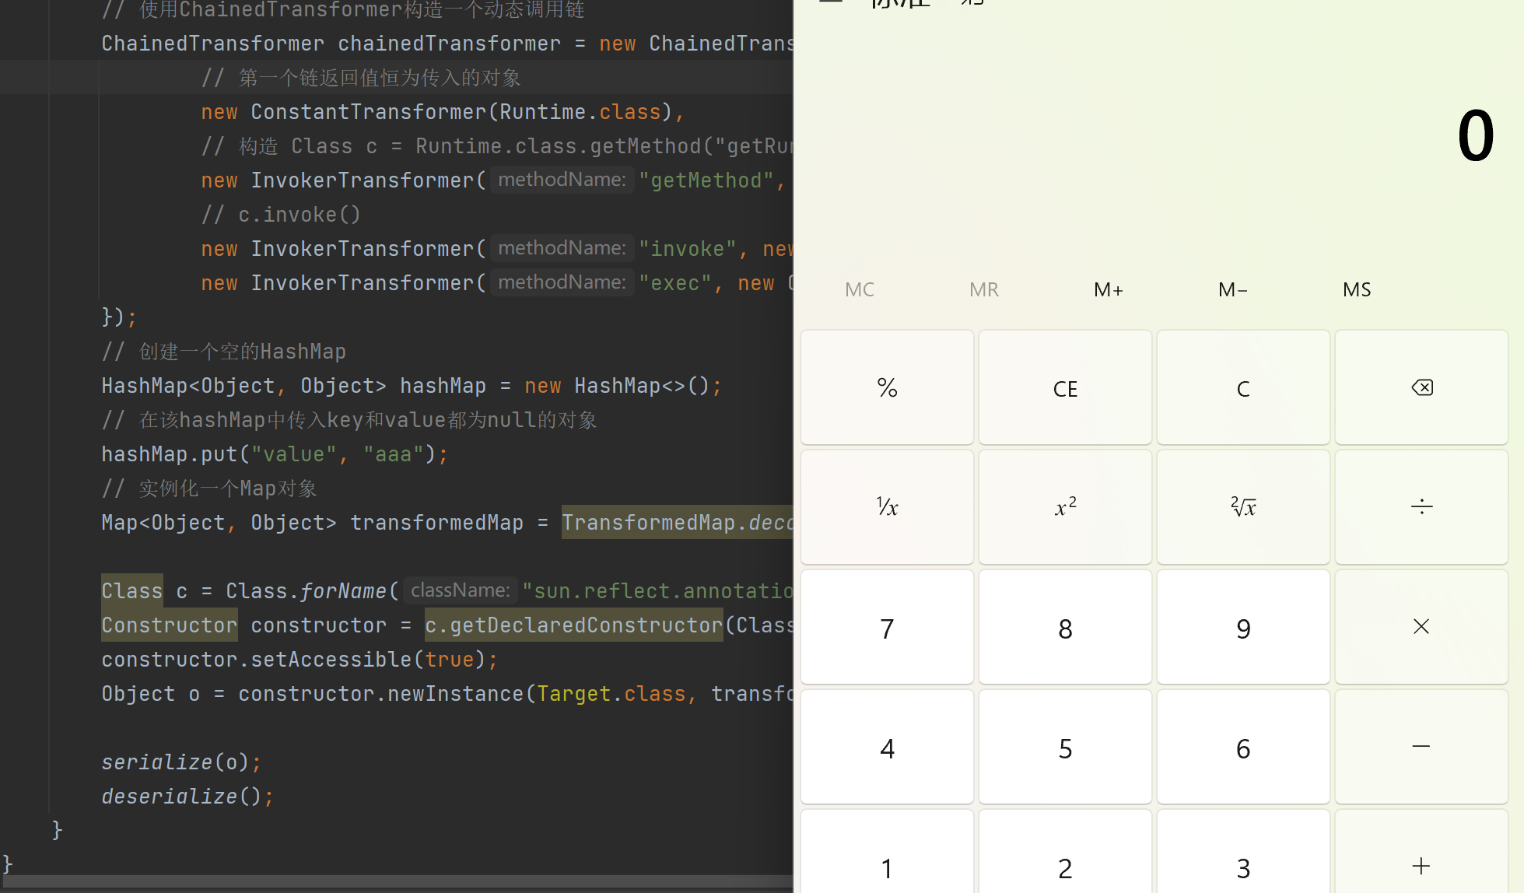1524x893 pixels.
Task: Click the plus operator key
Action: [x=1421, y=866]
